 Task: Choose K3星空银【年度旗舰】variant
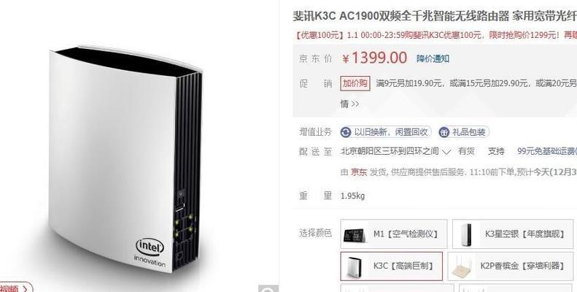tap(513, 234)
